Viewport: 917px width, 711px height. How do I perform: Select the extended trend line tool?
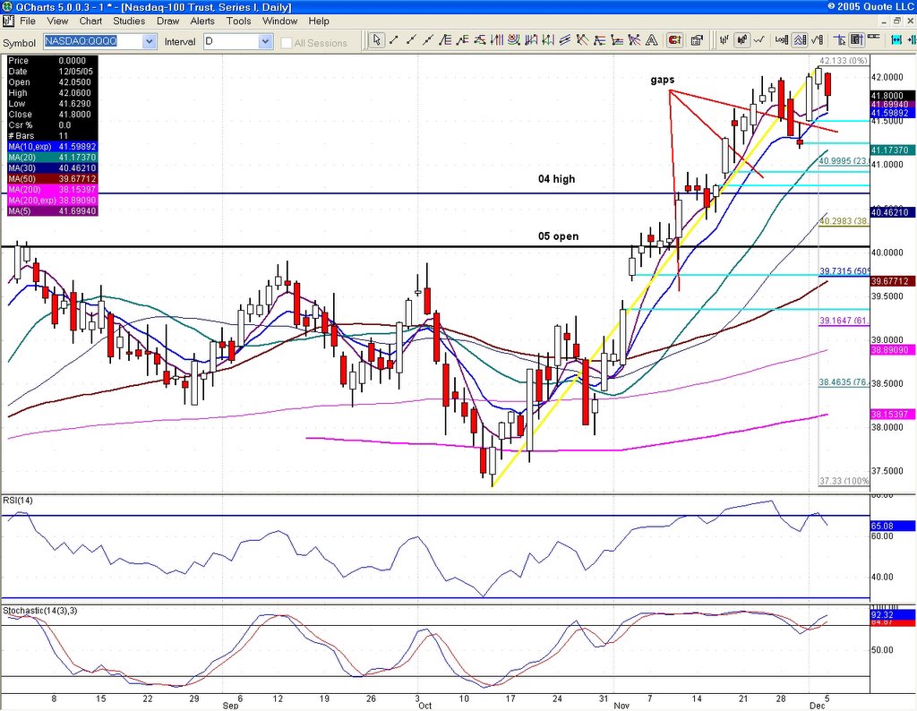pyautogui.click(x=428, y=39)
